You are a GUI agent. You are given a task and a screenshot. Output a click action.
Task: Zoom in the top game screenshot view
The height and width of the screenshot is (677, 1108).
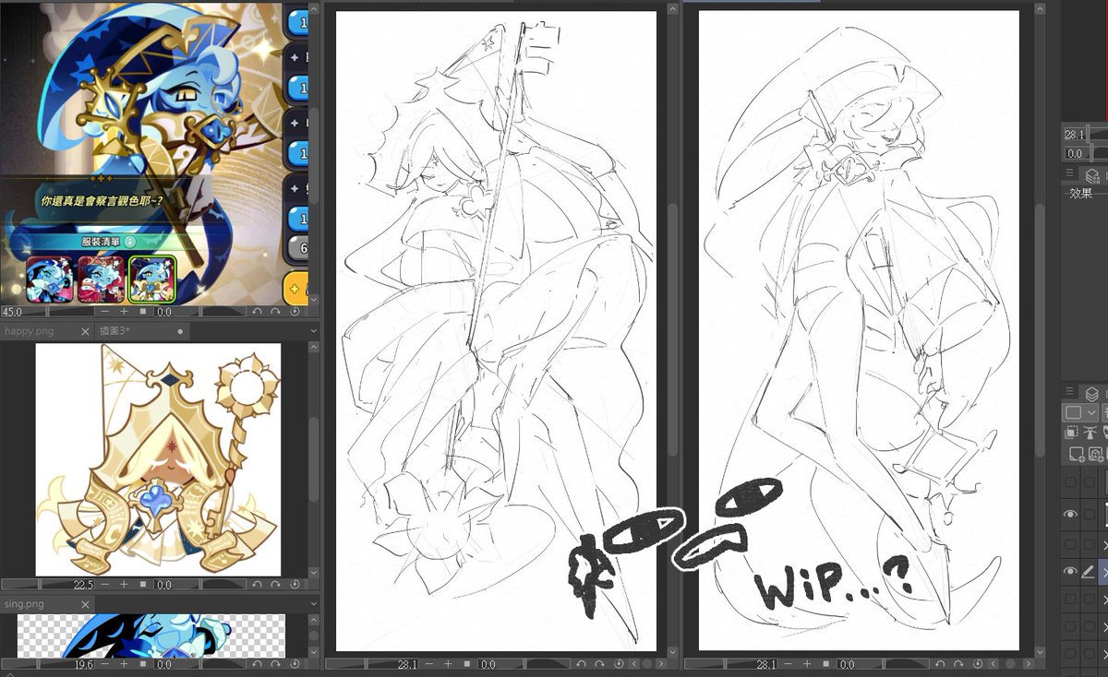click(124, 312)
